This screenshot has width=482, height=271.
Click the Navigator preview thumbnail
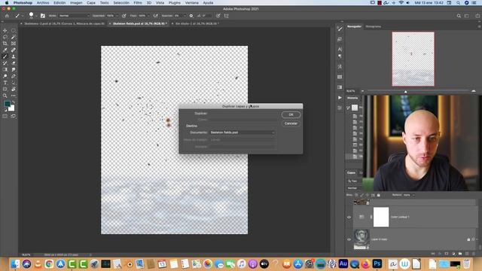[413, 59]
